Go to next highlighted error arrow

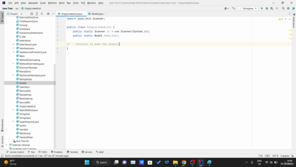pos(290,19)
